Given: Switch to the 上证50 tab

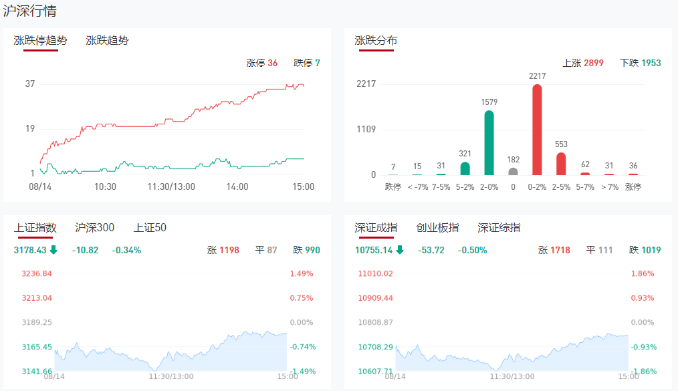Looking at the screenshot, I should point(150,228).
